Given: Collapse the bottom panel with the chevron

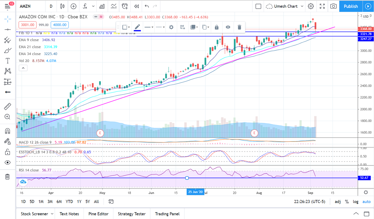Looking at the screenshot, I should [x=356, y=214].
